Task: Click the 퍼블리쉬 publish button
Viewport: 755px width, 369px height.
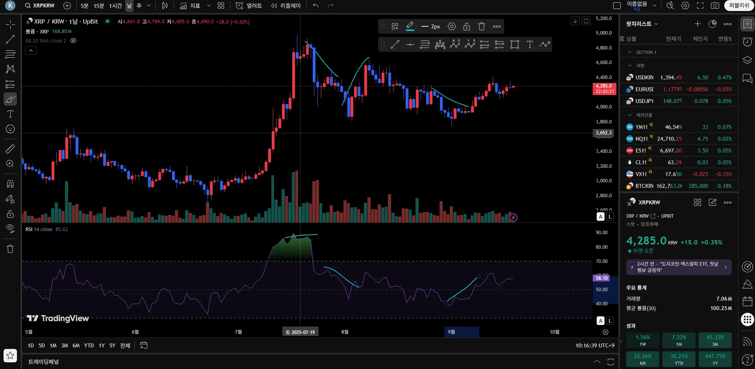Action: click(x=739, y=6)
